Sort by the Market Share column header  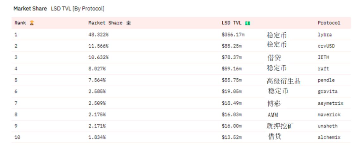(x=105, y=23)
